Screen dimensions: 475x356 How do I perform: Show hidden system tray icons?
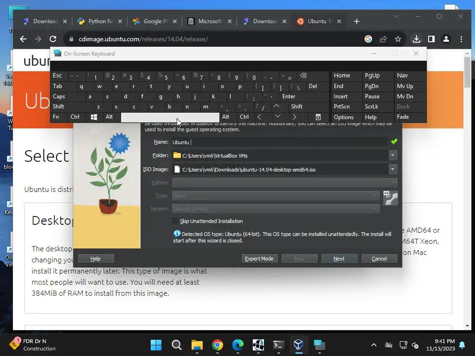(374, 345)
